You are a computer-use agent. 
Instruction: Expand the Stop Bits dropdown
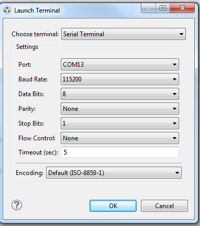coord(120,124)
